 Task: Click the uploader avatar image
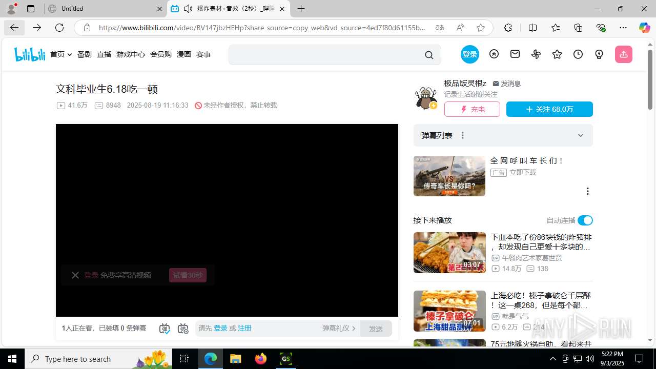click(x=426, y=97)
